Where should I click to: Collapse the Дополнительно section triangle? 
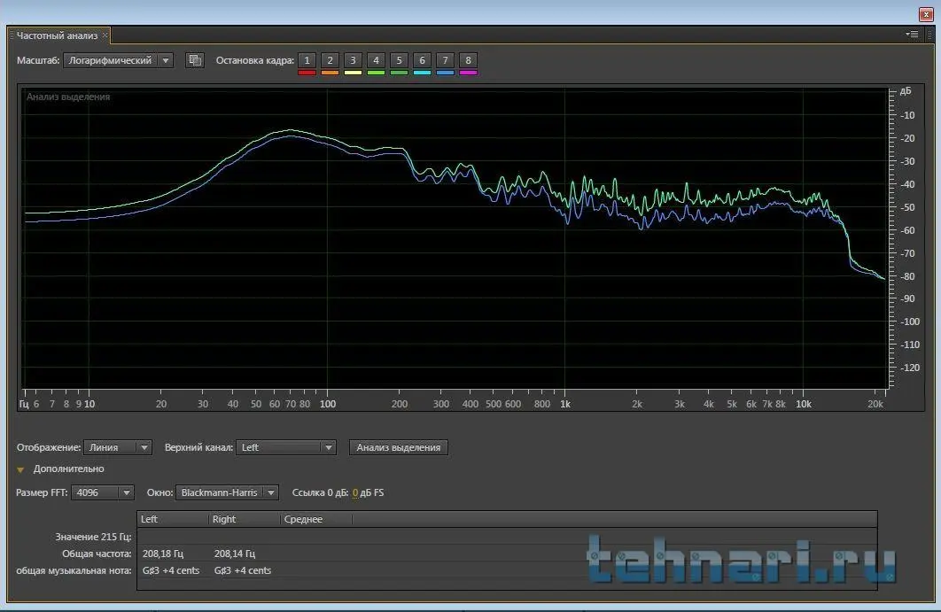(20, 469)
